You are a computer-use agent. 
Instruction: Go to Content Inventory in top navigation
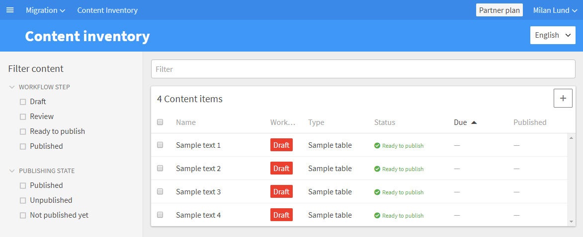click(107, 10)
